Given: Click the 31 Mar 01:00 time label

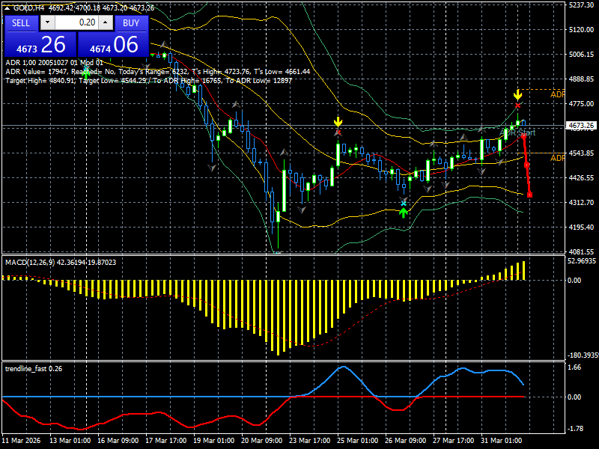Looking at the screenshot, I should pyautogui.click(x=501, y=440).
